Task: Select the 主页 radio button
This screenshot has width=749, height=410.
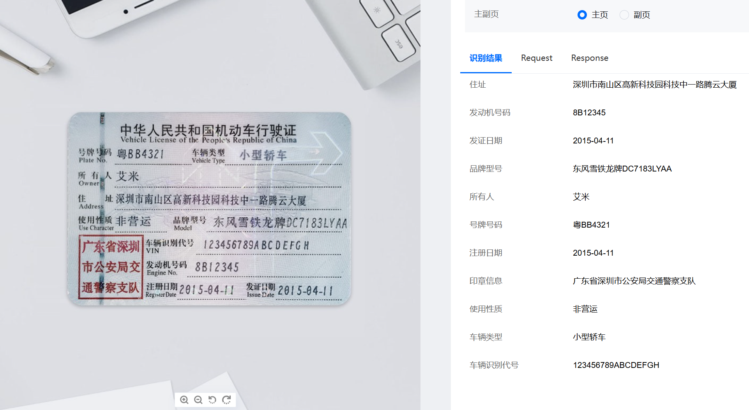Action: (x=582, y=15)
